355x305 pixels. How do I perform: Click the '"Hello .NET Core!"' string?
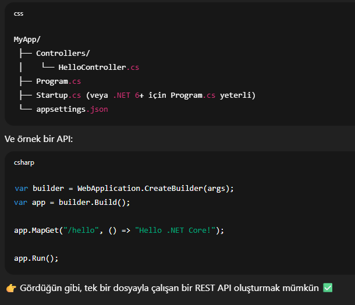[175, 230]
